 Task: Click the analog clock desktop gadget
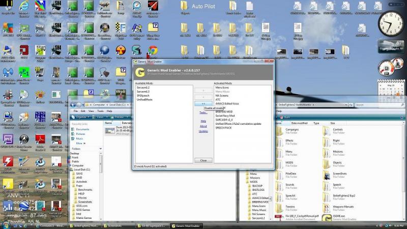[x=391, y=24]
